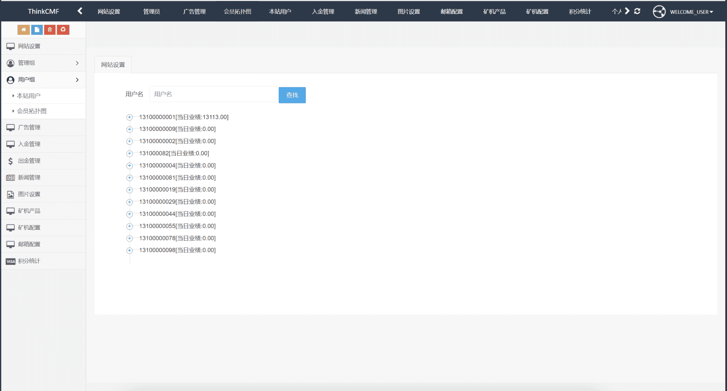The image size is (727, 391).
Task: Collapse sidebar with left arrow icon
Action: pos(80,11)
